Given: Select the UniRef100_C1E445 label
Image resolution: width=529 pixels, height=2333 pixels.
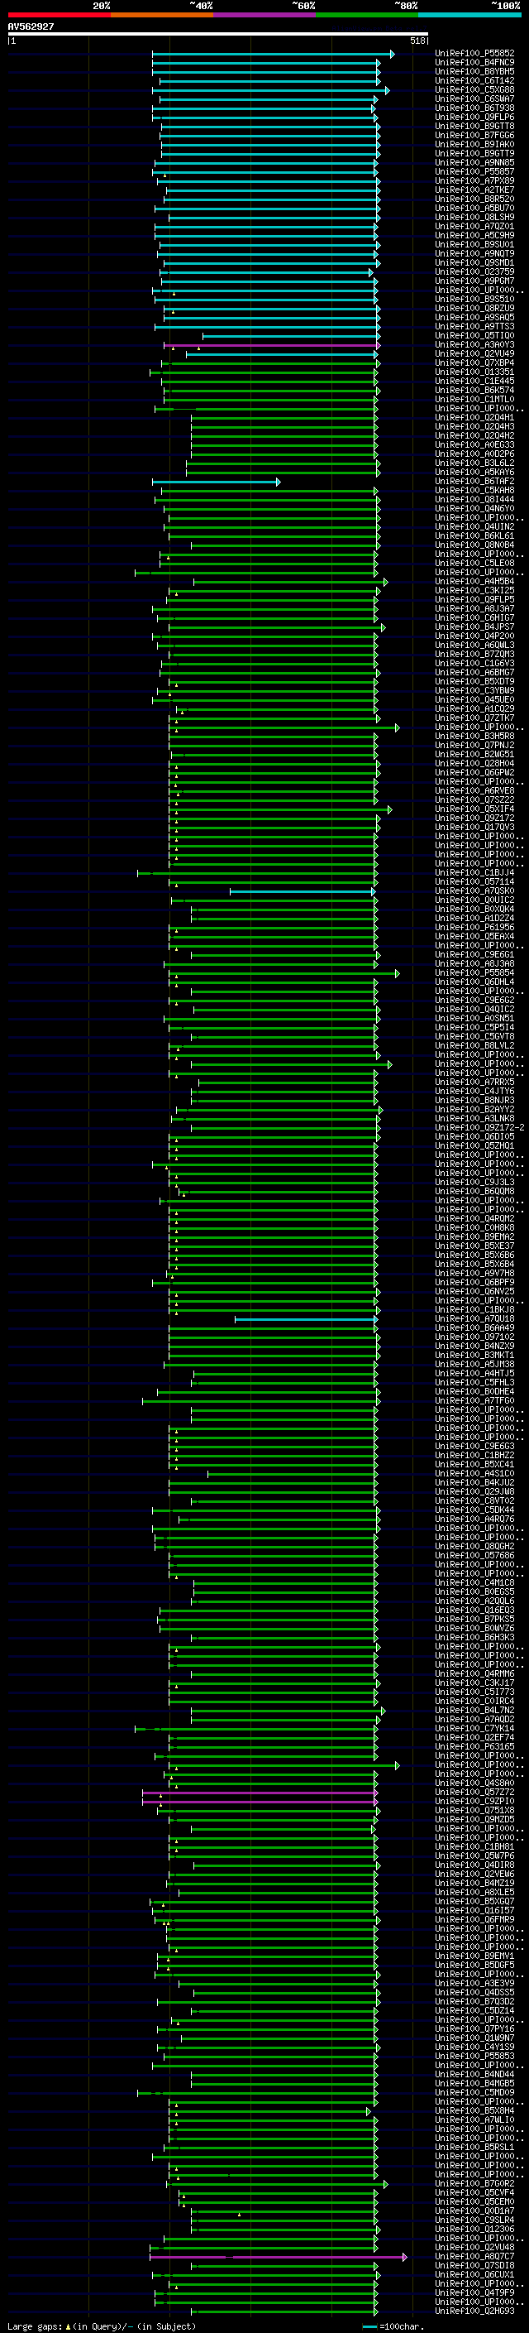Looking at the screenshot, I should click(474, 382).
